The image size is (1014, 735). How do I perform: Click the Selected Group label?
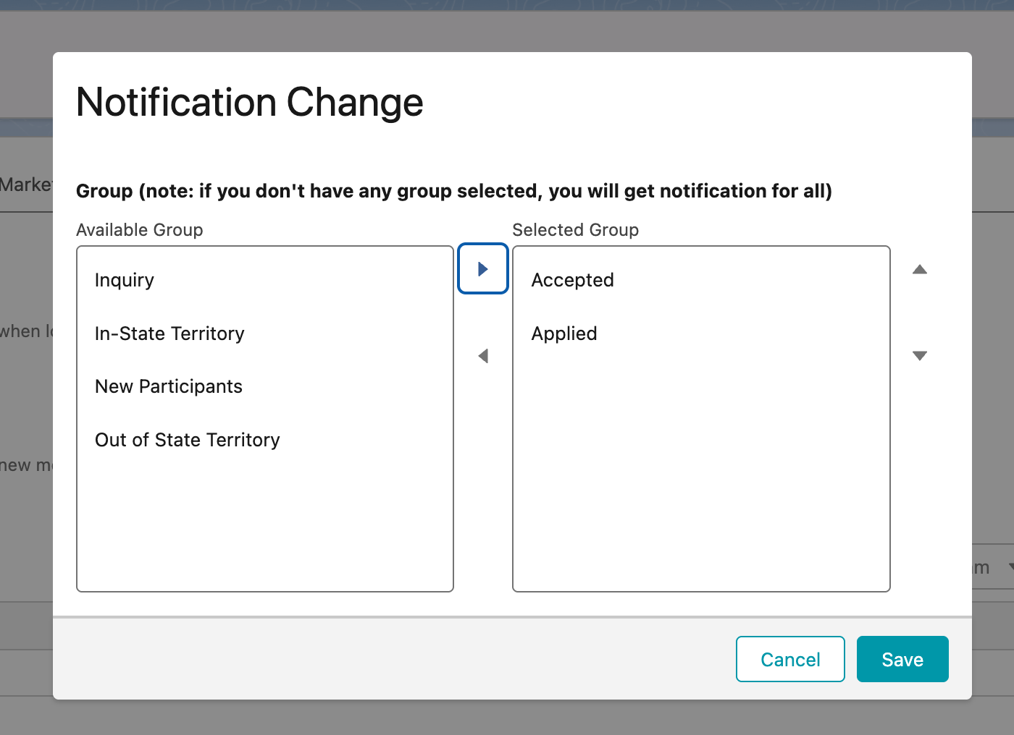pos(575,230)
